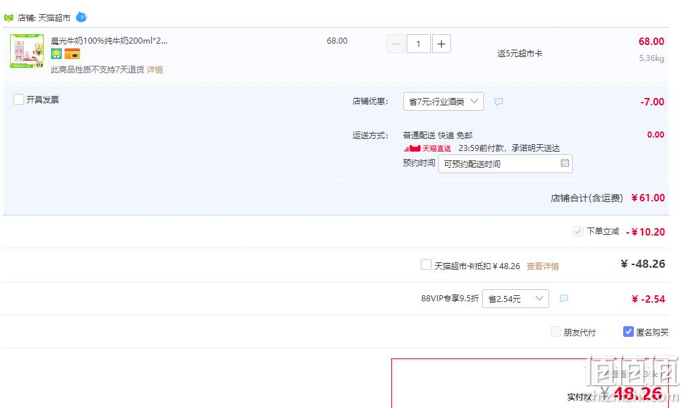The width and height of the screenshot is (685, 408).
Task: Click the green service badge under the product title
Action: 56,54
